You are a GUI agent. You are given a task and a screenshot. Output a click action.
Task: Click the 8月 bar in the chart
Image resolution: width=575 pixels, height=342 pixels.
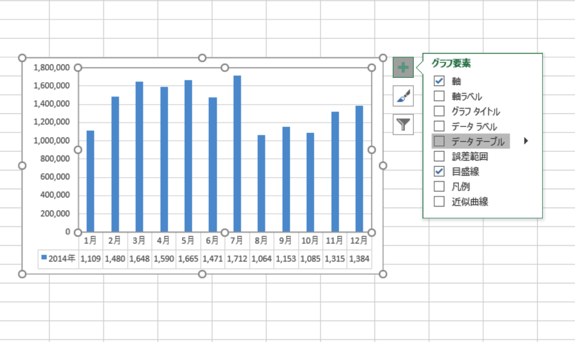(261, 184)
